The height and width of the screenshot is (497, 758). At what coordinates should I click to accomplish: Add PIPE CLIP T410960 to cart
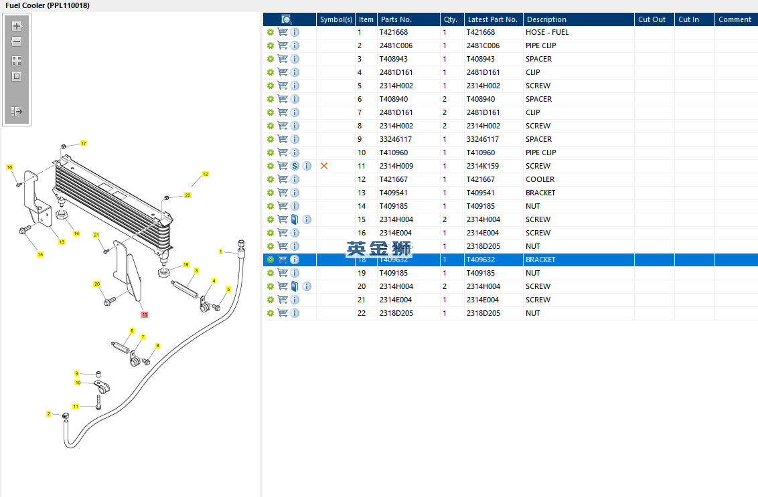[283, 153]
